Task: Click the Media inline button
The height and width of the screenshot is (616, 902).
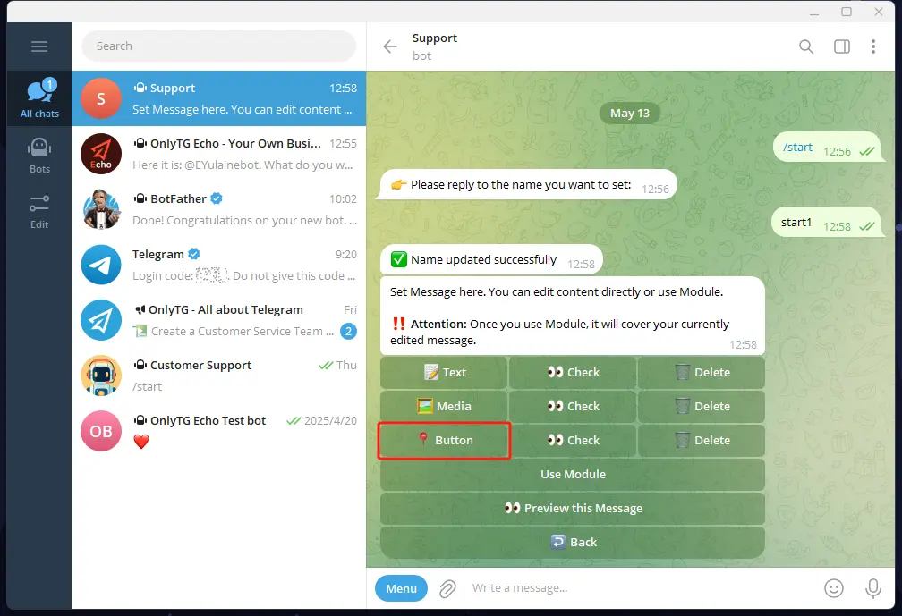Action: (x=444, y=406)
